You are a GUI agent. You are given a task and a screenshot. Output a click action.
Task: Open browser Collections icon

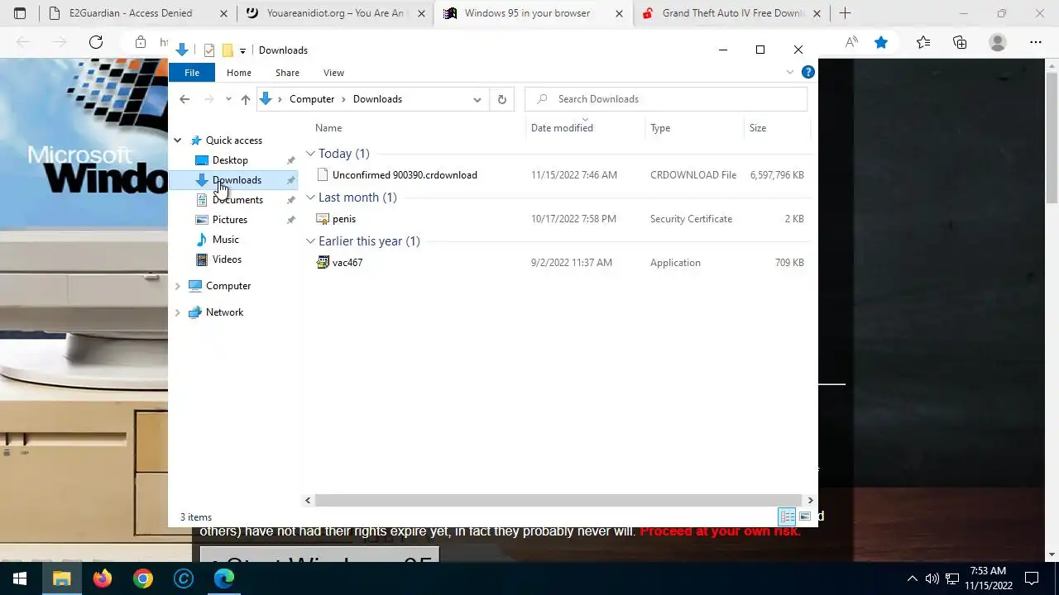coord(960,42)
